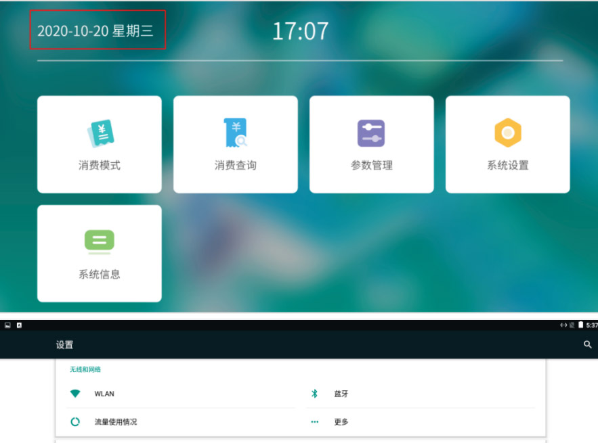Click the Bluetooth icon next to 蓝牙

pos(314,394)
